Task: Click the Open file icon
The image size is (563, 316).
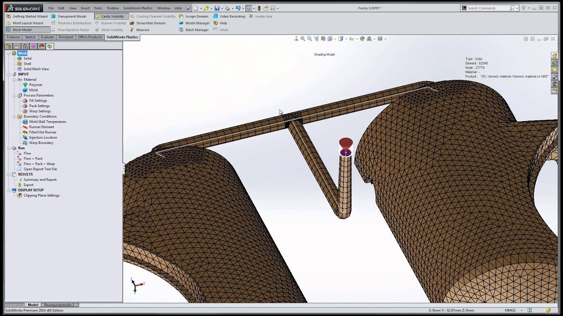Action: 206,8
